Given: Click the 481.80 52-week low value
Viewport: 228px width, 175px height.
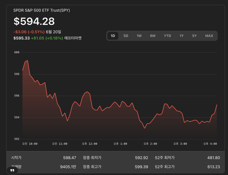Looking at the screenshot, I should coord(214,158).
